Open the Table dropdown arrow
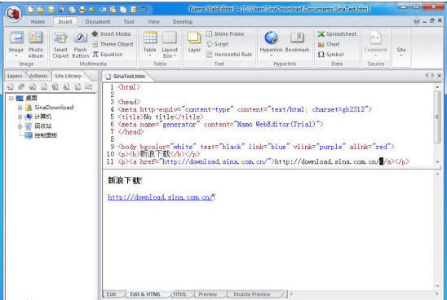Viewport: 447px width, 300px height. coord(150,55)
